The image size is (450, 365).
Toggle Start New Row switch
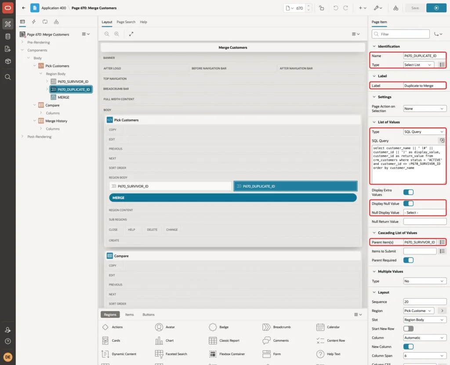408,329
